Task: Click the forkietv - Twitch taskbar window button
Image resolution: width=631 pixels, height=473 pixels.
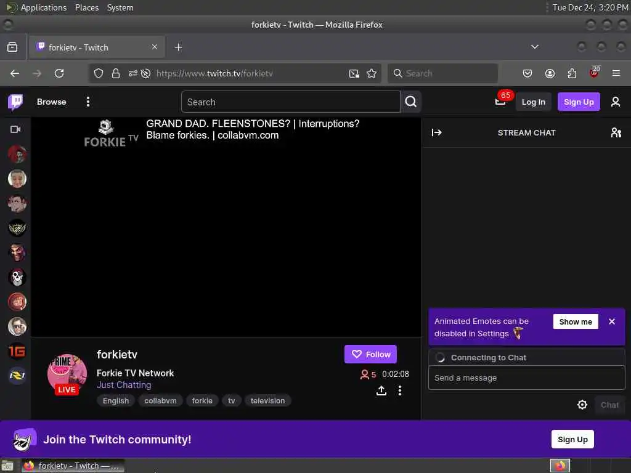Action: (x=73, y=466)
